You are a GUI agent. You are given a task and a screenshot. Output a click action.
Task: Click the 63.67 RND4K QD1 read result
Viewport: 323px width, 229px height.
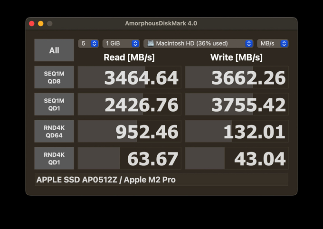click(129, 159)
